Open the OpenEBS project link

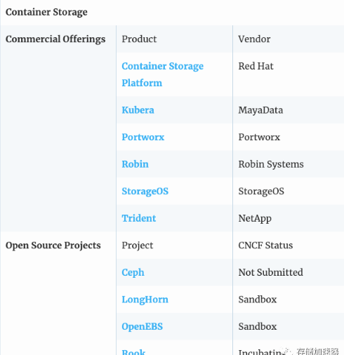point(142,326)
